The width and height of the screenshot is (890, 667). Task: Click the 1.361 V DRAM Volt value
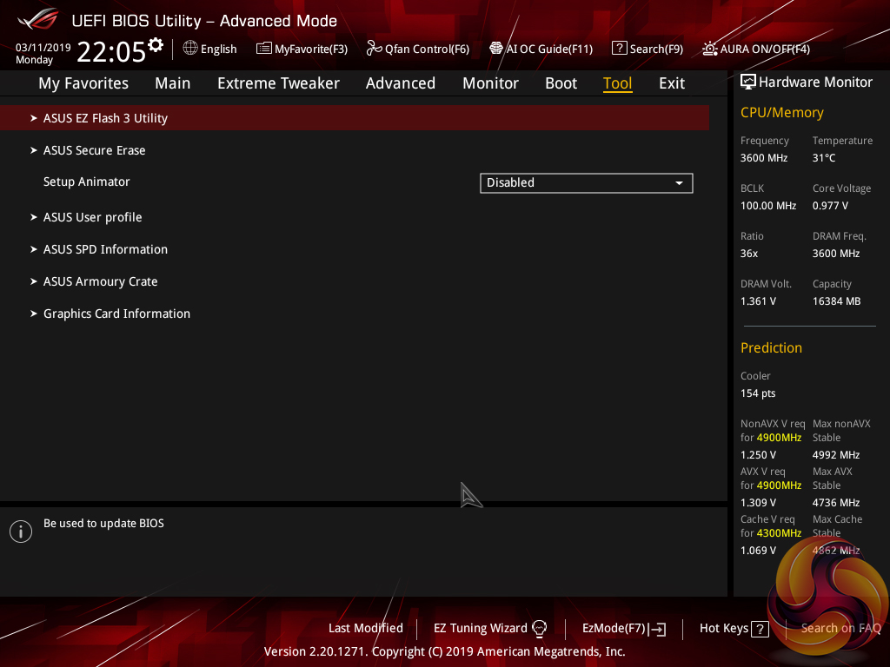pos(758,301)
